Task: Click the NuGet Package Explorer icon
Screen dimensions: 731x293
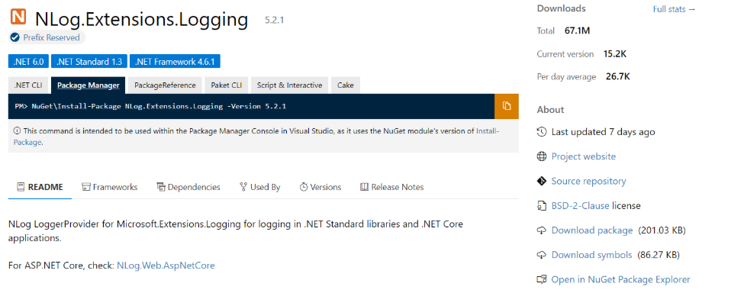Action: click(542, 279)
